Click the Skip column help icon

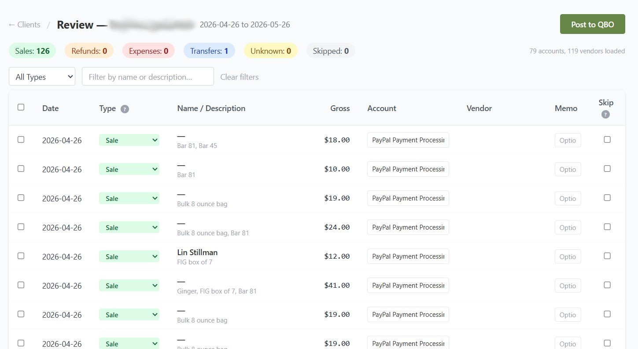pyautogui.click(x=606, y=115)
